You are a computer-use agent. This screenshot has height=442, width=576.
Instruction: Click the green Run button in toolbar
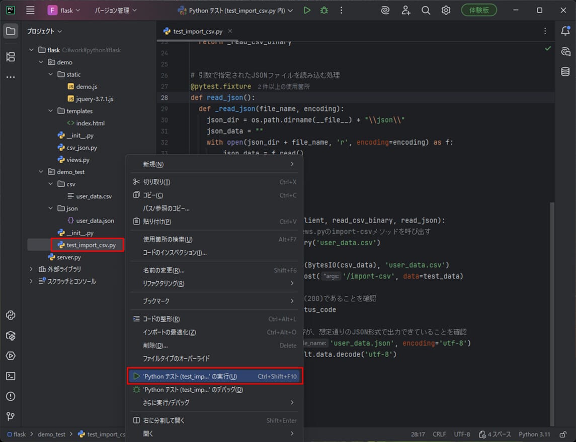[307, 10]
